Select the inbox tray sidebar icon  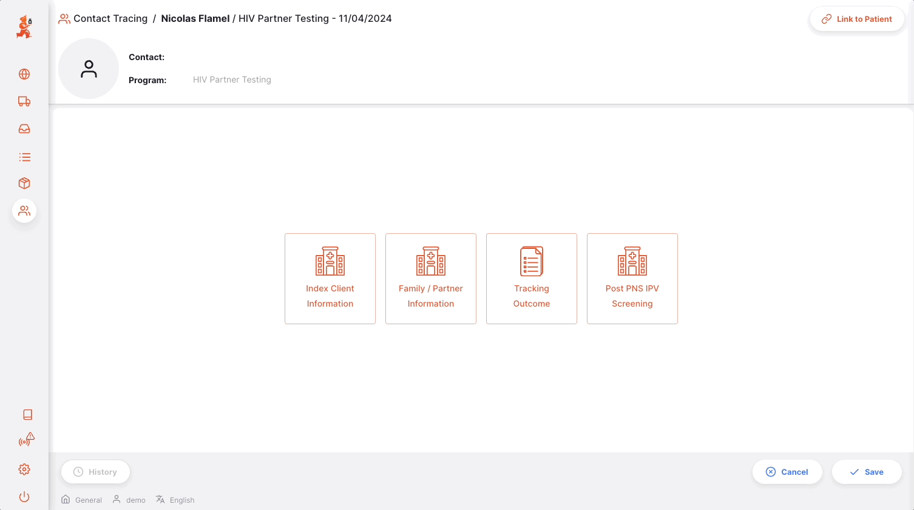(x=24, y=129)
